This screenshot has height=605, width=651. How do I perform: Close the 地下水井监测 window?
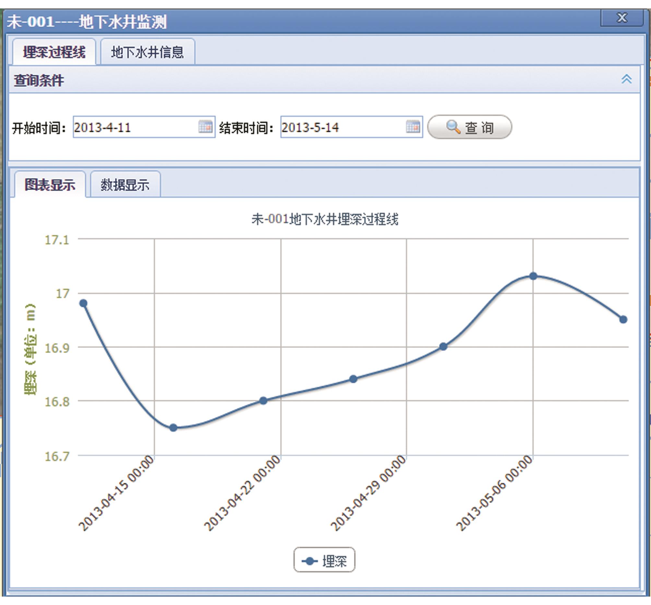(621, 18)
